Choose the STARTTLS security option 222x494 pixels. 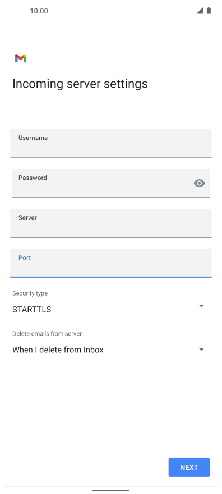point(32,310)
